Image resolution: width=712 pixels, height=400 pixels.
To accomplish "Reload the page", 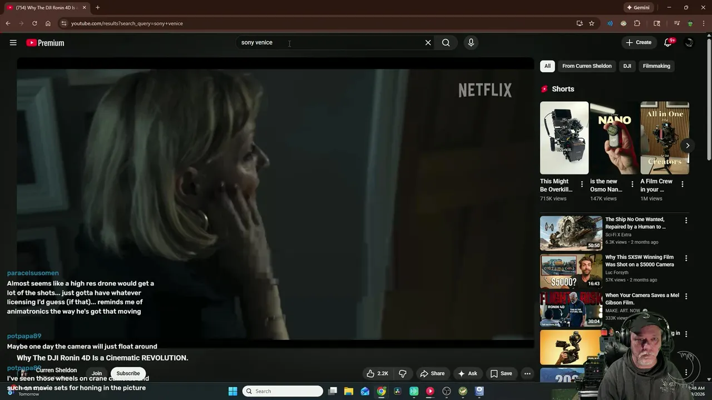I will [x=34, y=23].
